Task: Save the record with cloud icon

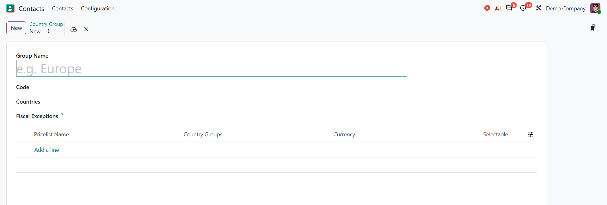Action: click(x=74, y=29)
